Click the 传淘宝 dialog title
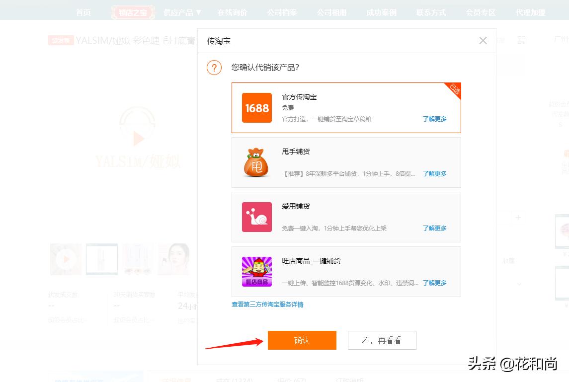This screenshot has width=569, height=382. point(219,41)
